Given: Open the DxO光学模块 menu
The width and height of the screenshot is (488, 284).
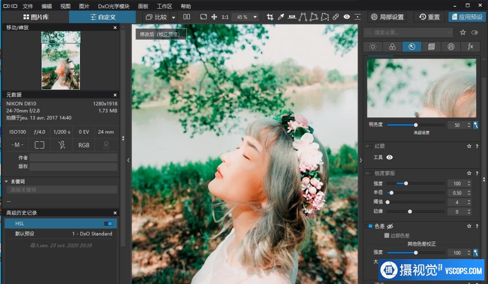Looking at the screenshot, I should (113, 6).
